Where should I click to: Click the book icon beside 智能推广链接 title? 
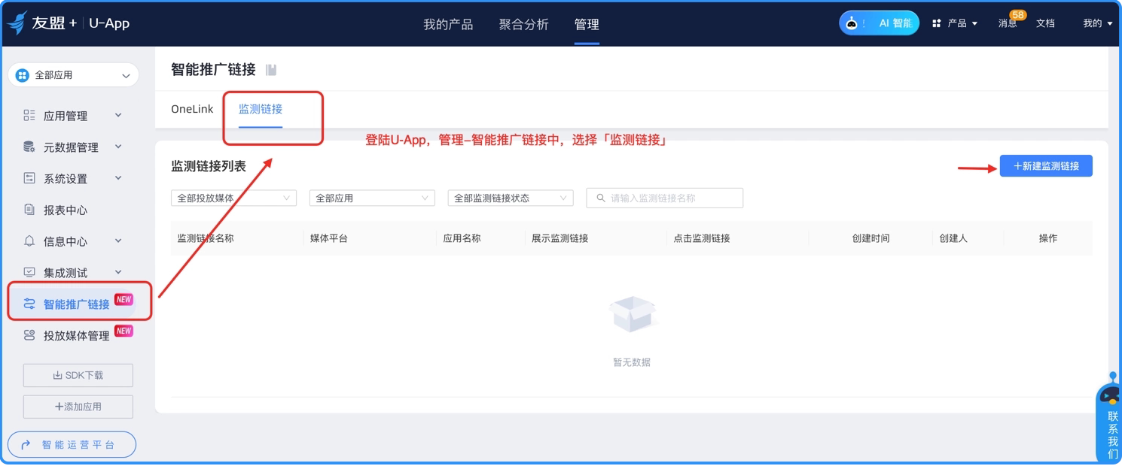coord(271,70)
